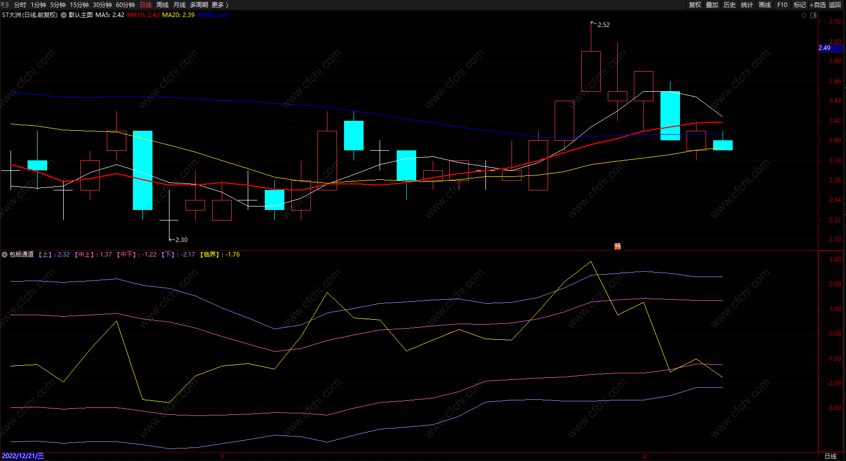Click the 默认主图 indicator label
This screenshot has width=846, height=461.
point(81,15)
